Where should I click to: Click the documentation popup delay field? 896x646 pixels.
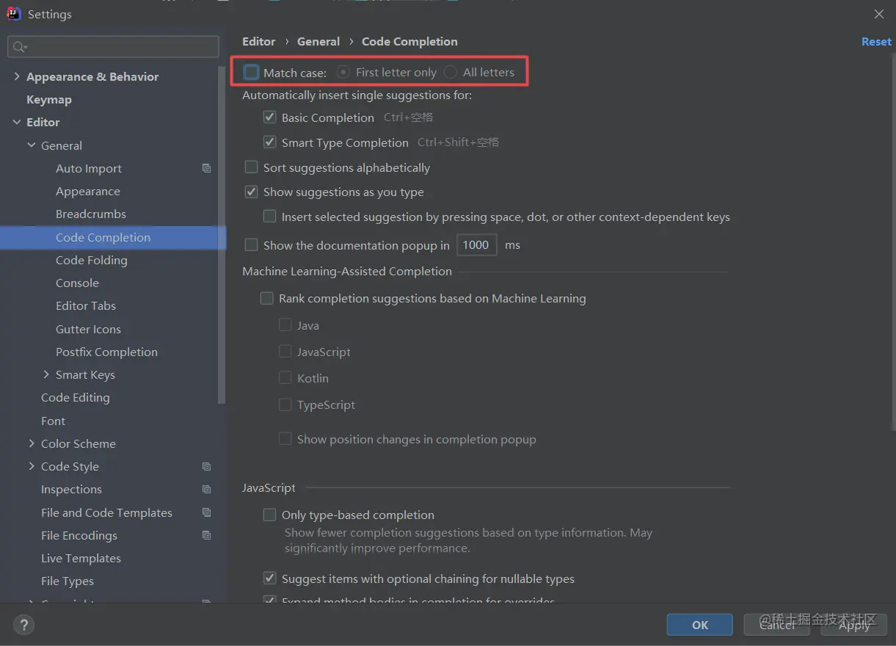tap(476, 245)
